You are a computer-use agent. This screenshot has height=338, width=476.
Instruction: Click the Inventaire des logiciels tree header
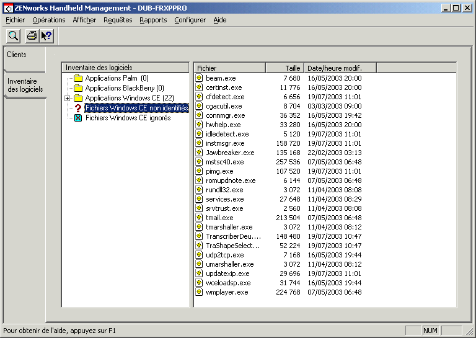pyautogui.click(x=125, y=68)
